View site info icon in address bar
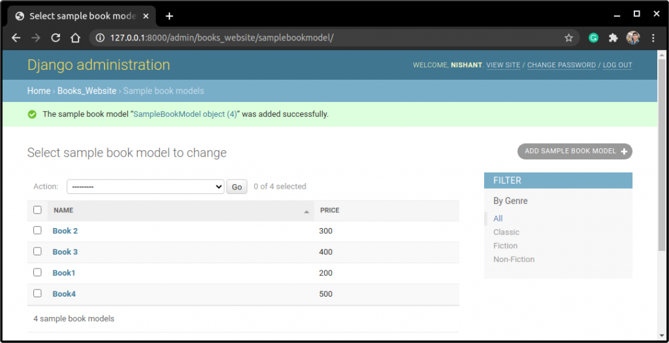Image resolution: width=669 pixels, height=343 pixels. (100, 38)
